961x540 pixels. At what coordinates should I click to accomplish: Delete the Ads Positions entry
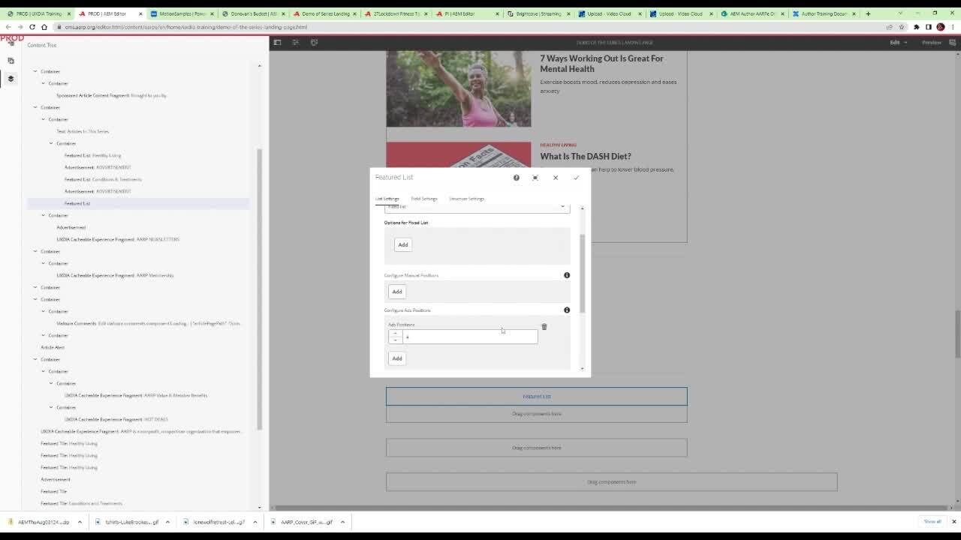click(x=544, y=327)
